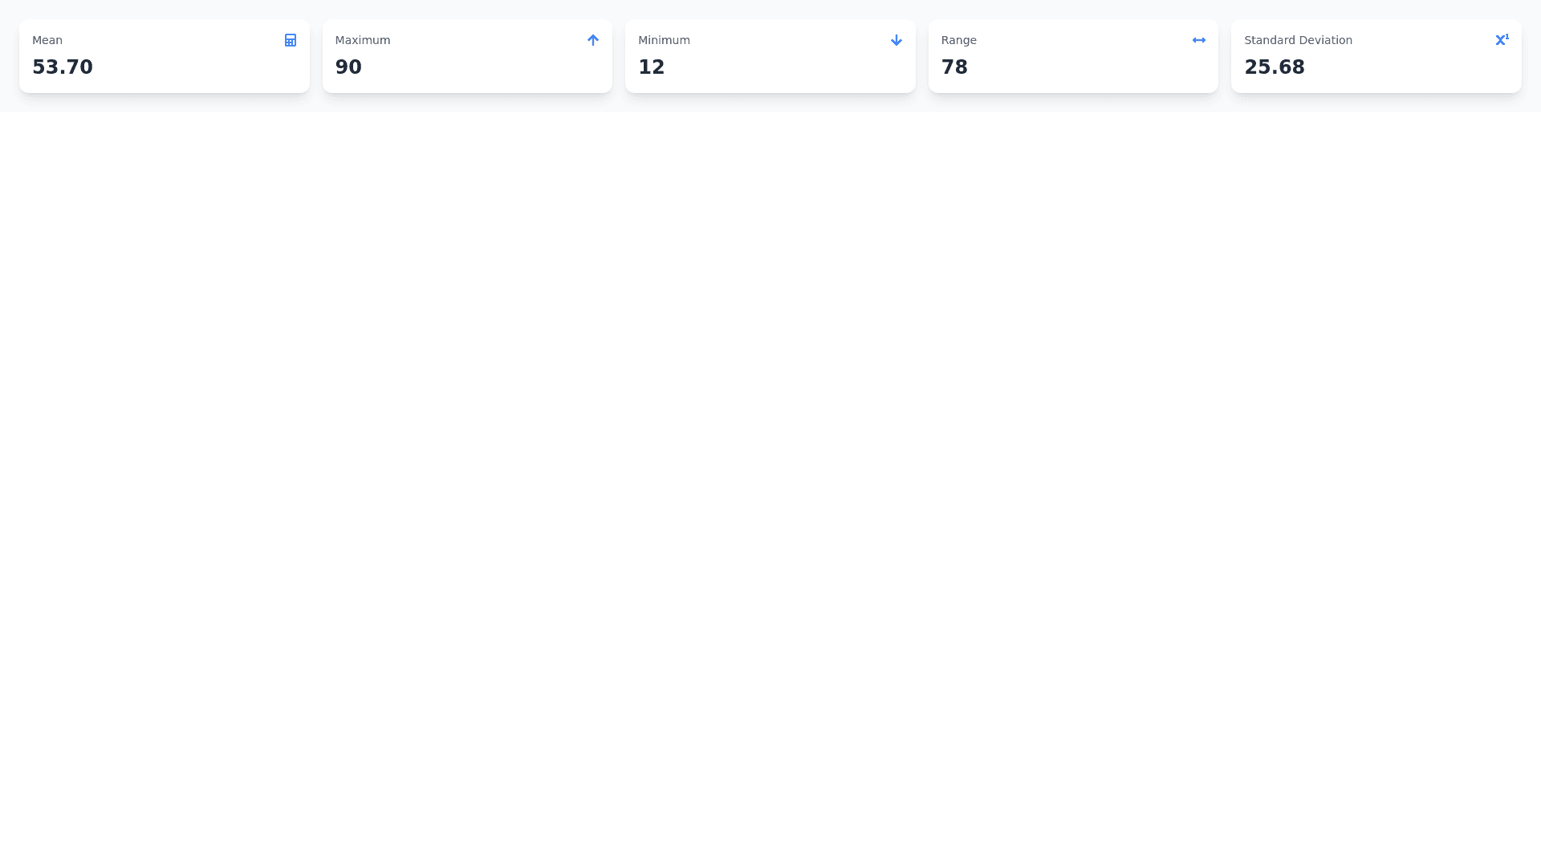
Task: Click the superscript x icon for Standard Deviation
Action: click(1501, 39)
